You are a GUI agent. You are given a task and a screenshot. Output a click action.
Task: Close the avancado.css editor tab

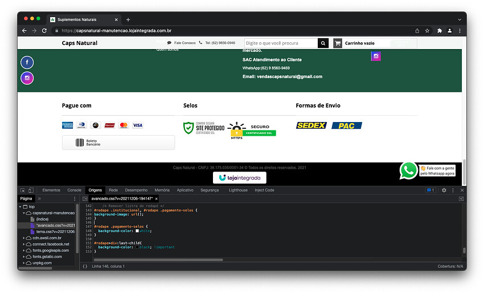(x=156, y=199)
